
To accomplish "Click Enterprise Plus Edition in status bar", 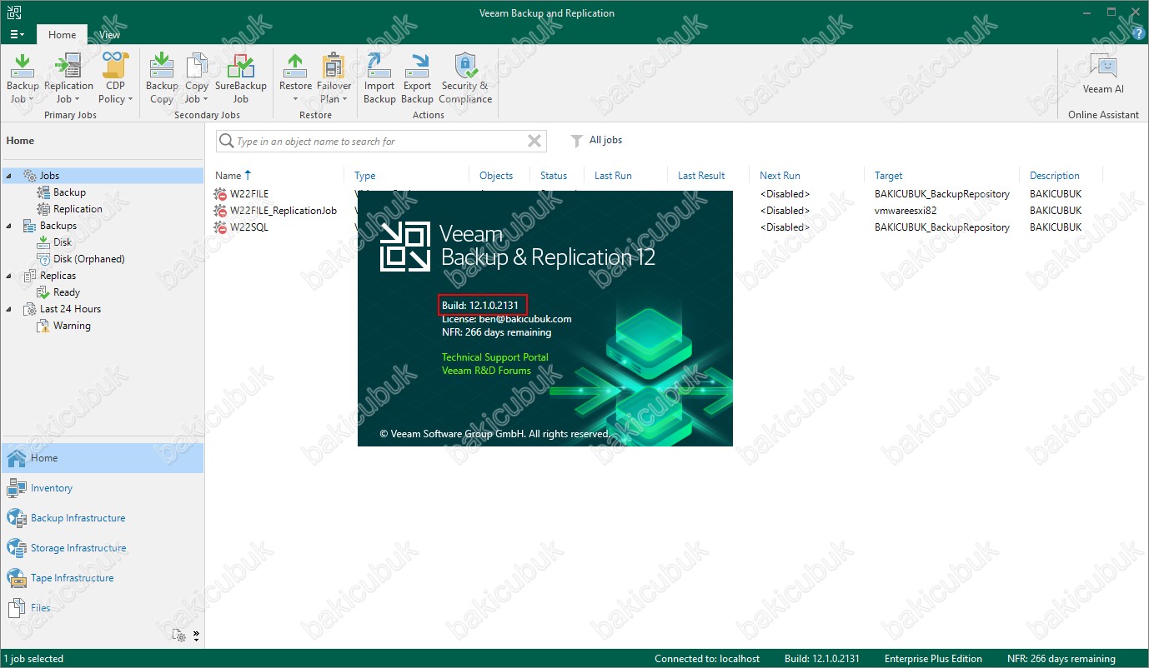I will coord(933,659).
